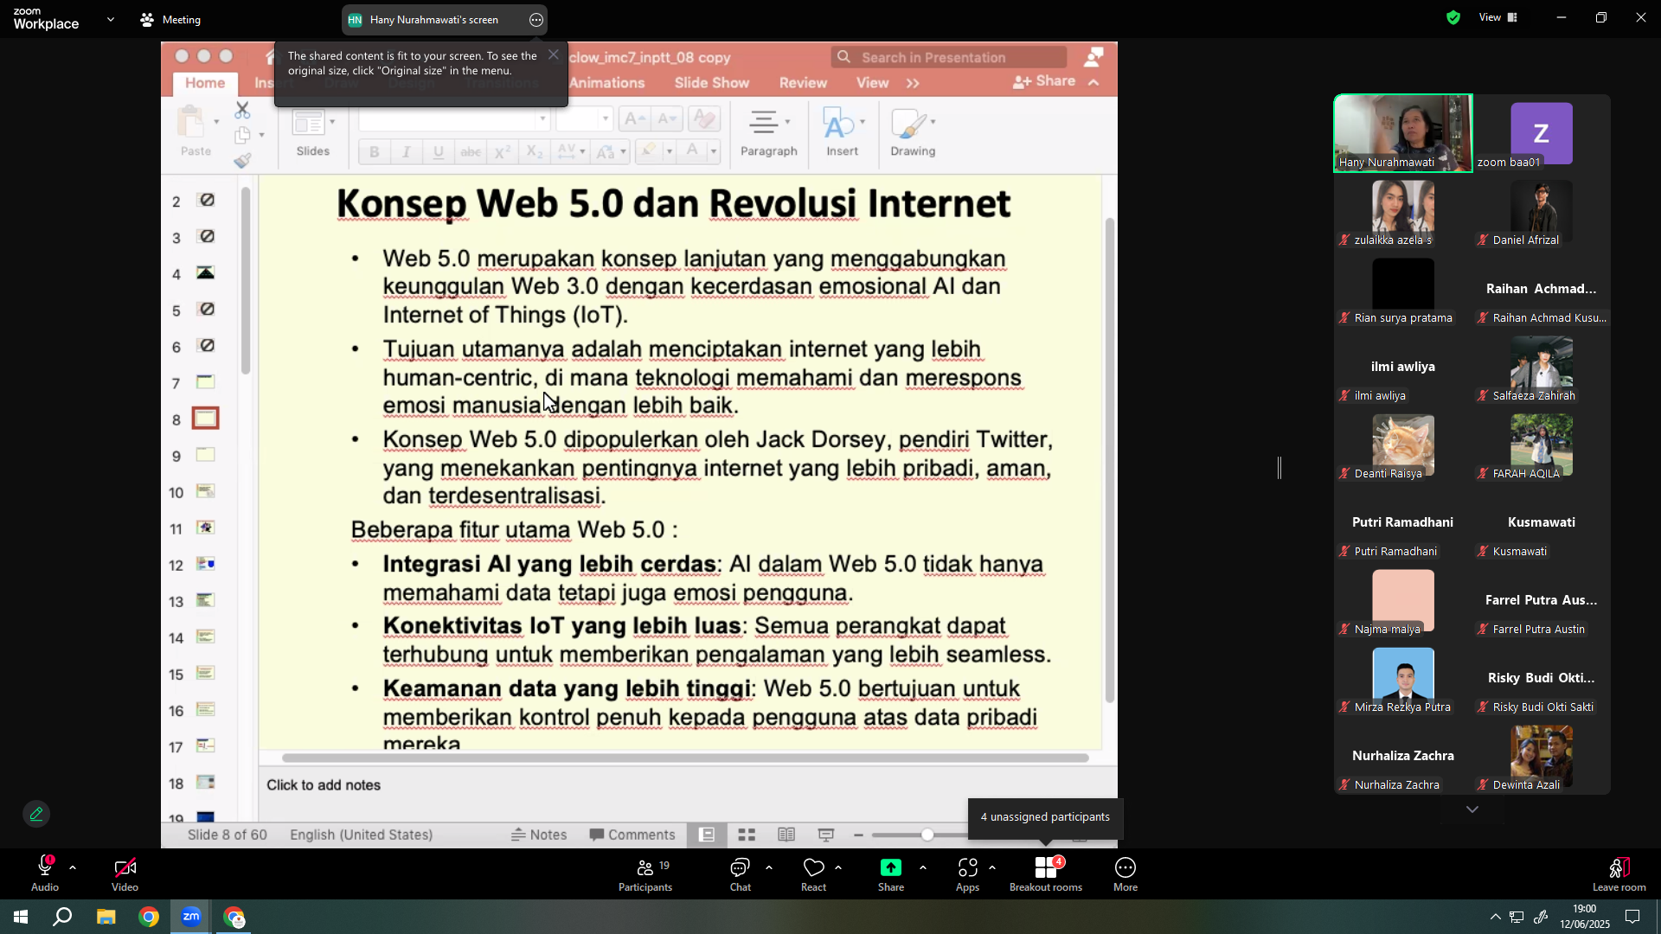
Task: Click the text highlight color swatch
Action: (648, 151)
